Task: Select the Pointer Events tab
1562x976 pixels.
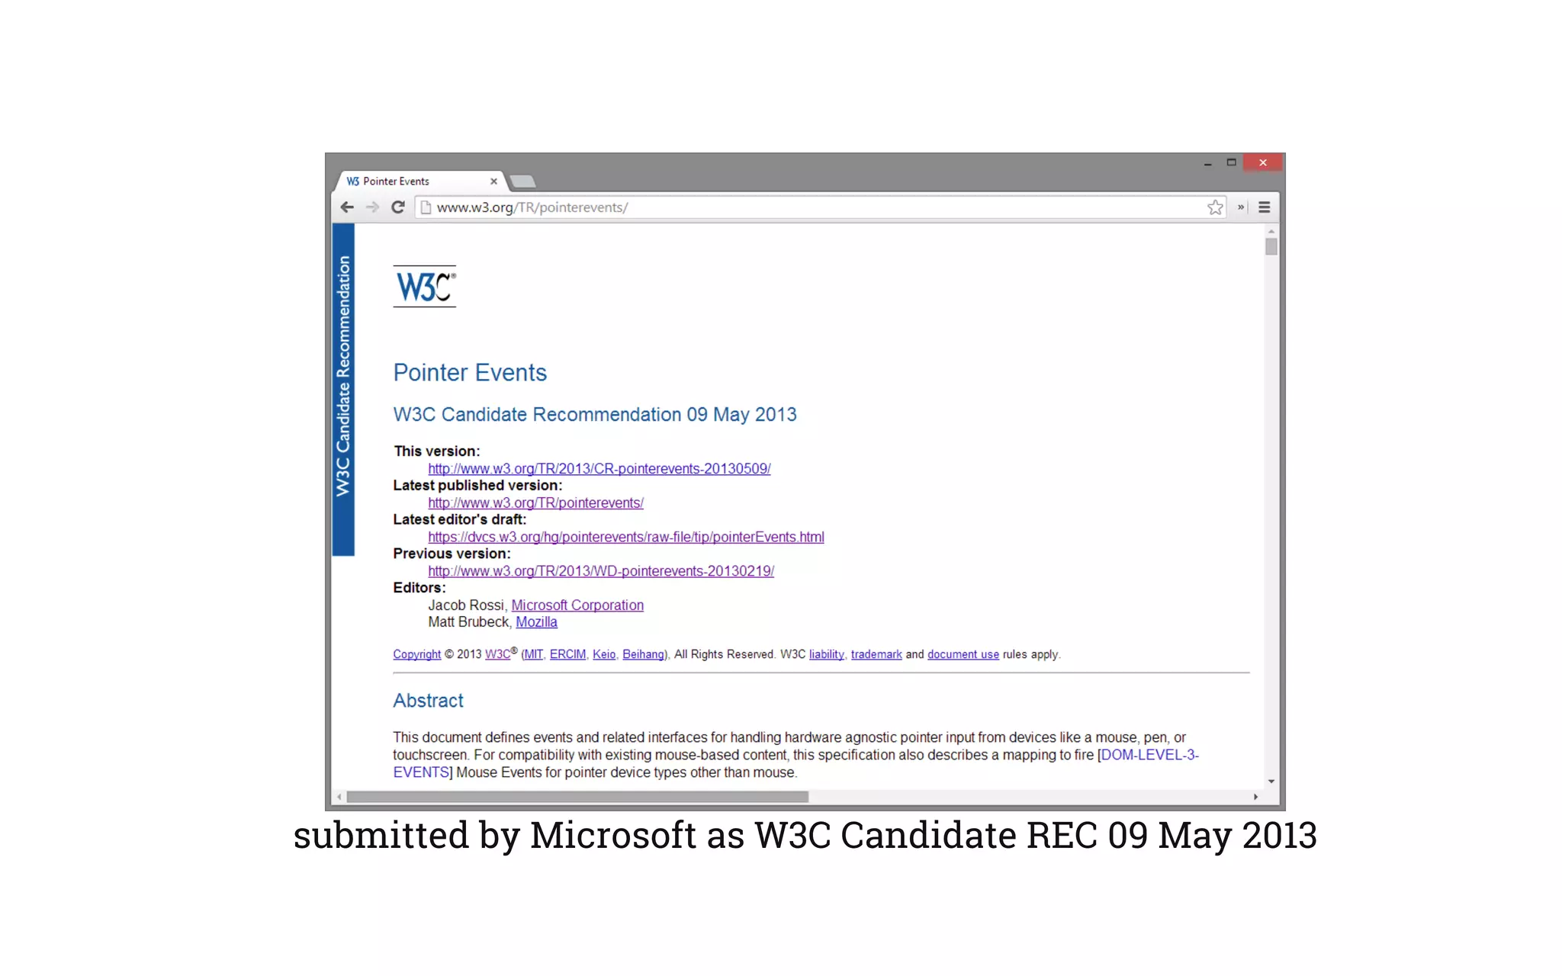Action: (421, 181)
